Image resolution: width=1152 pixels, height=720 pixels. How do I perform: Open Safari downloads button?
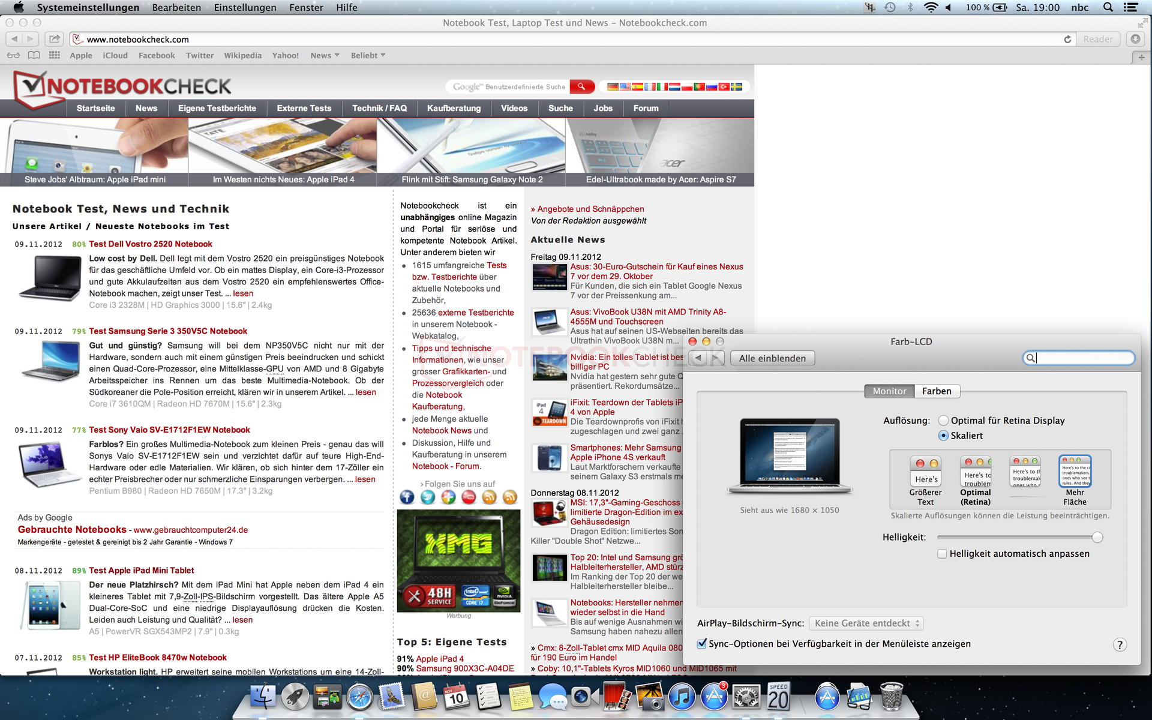pos(1135,39)
